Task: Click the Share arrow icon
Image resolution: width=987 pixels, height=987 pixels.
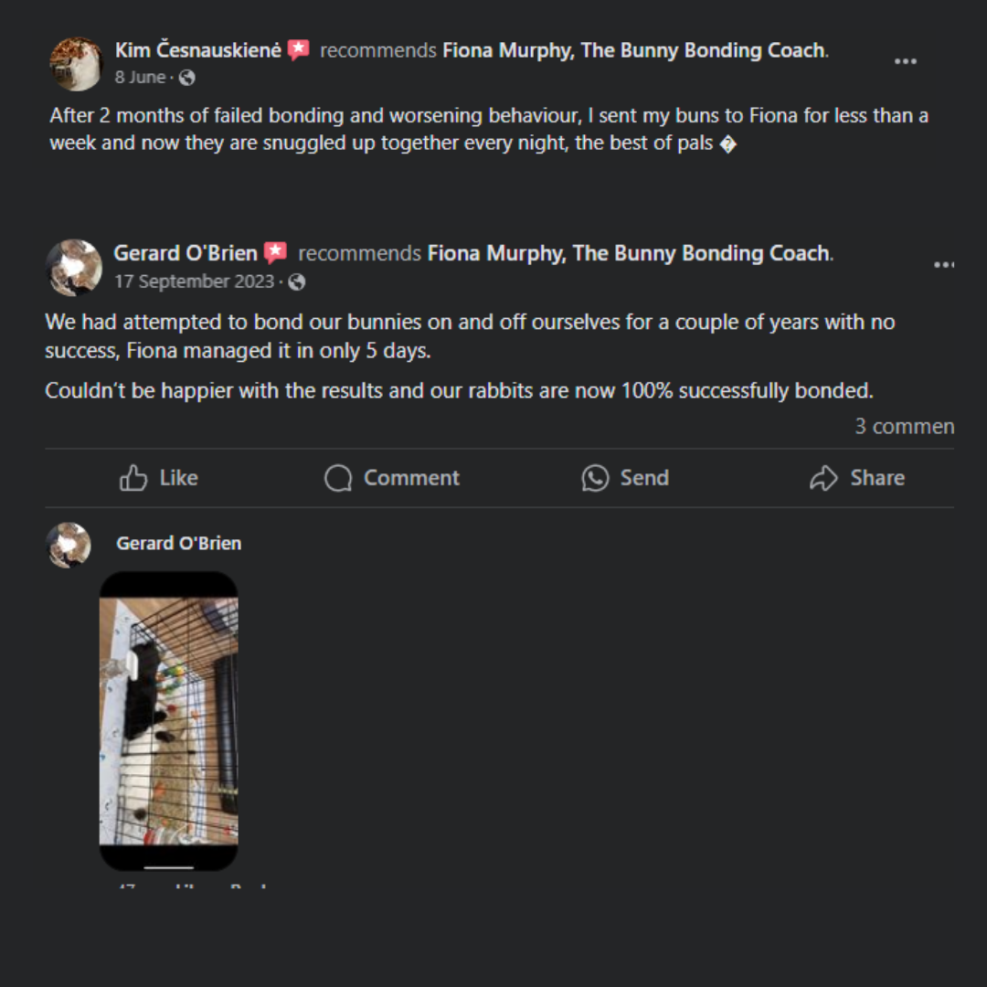Action: point(823,478)
